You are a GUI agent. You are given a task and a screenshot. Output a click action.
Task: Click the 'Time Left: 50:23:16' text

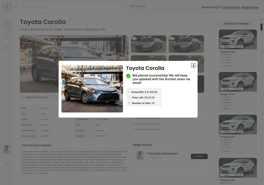(143, 97)
